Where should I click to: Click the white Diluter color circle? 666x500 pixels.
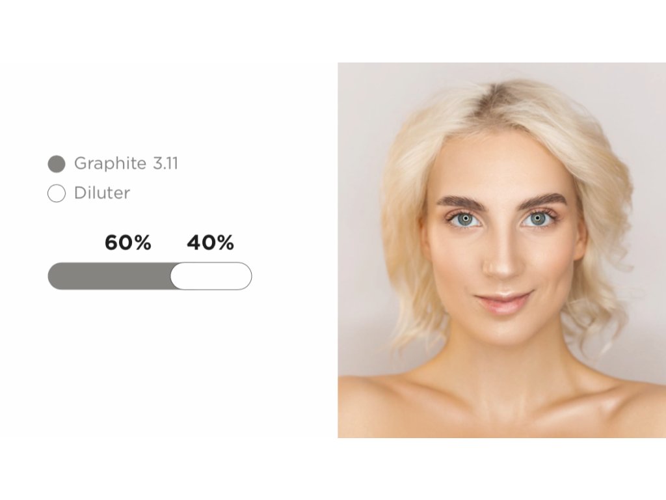pos(57,193)
